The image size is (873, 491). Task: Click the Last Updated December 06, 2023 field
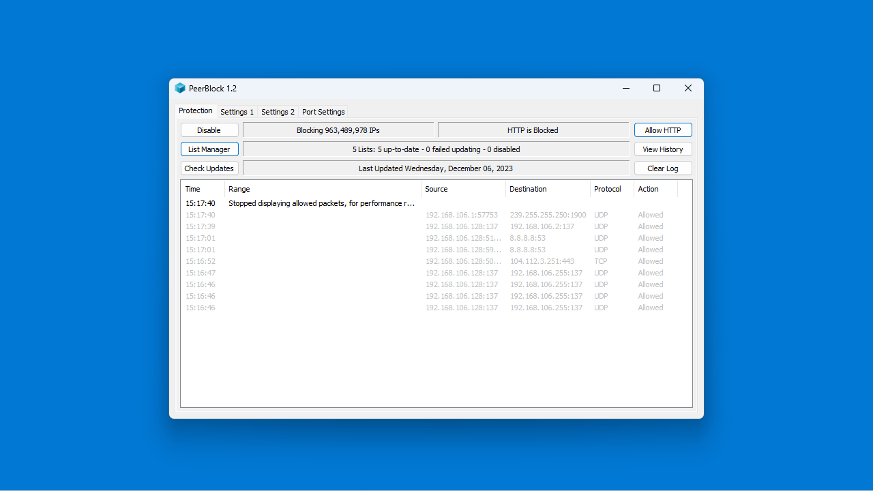[436, 168]
